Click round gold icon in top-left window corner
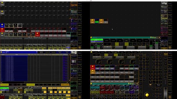Image resolution: width=177 pixels, height=99 pixels. 79,48
